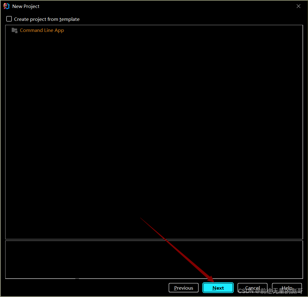Select the Command Line App template
The width and height of the screenshot is (308, 297).
[x=42, y=30]
